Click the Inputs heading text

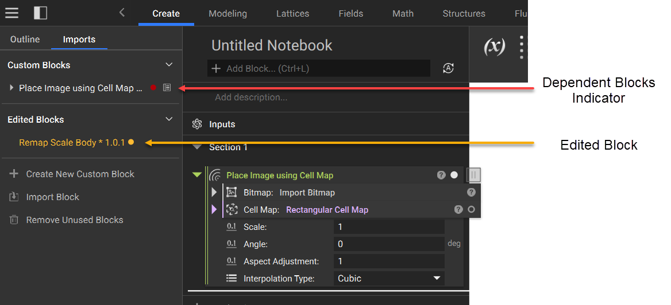click(222, 124)
